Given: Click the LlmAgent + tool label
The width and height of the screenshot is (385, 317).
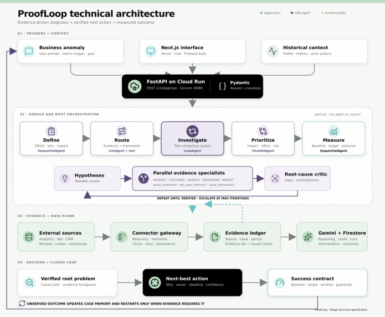Looking at the screenshot, I should (122, 151).
